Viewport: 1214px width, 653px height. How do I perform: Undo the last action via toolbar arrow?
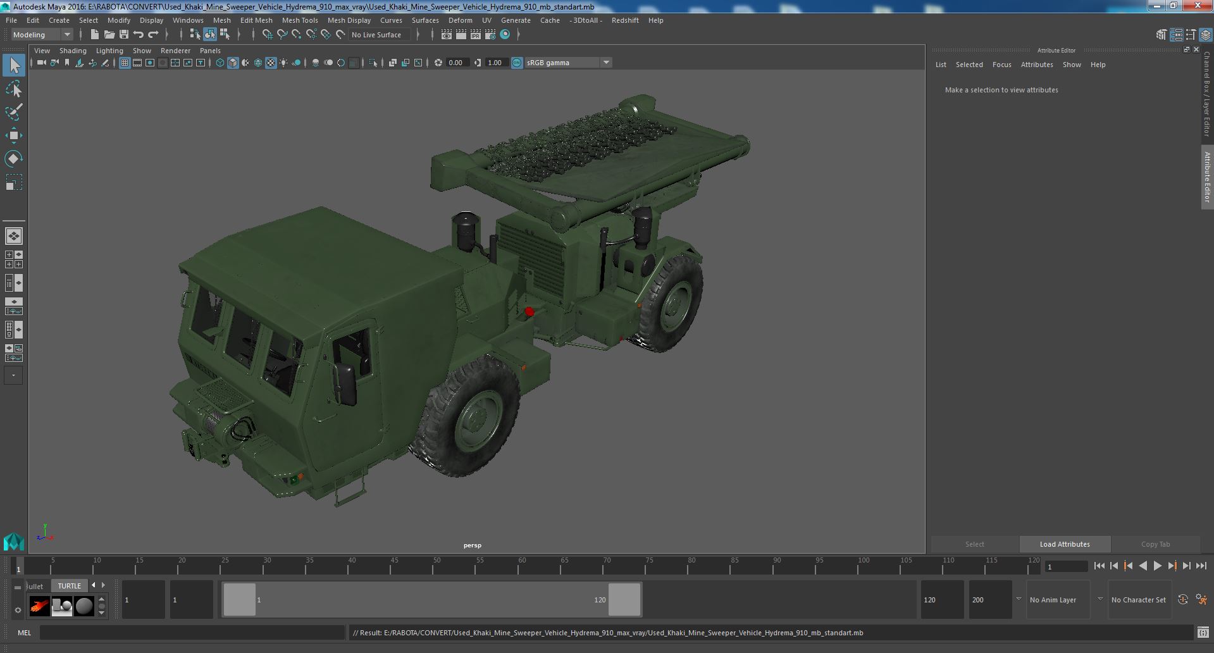point(139,35)
